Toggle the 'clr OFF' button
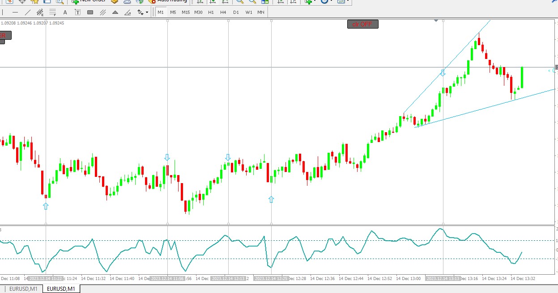The height and width of the screenshot is (293, 558). 362,24
